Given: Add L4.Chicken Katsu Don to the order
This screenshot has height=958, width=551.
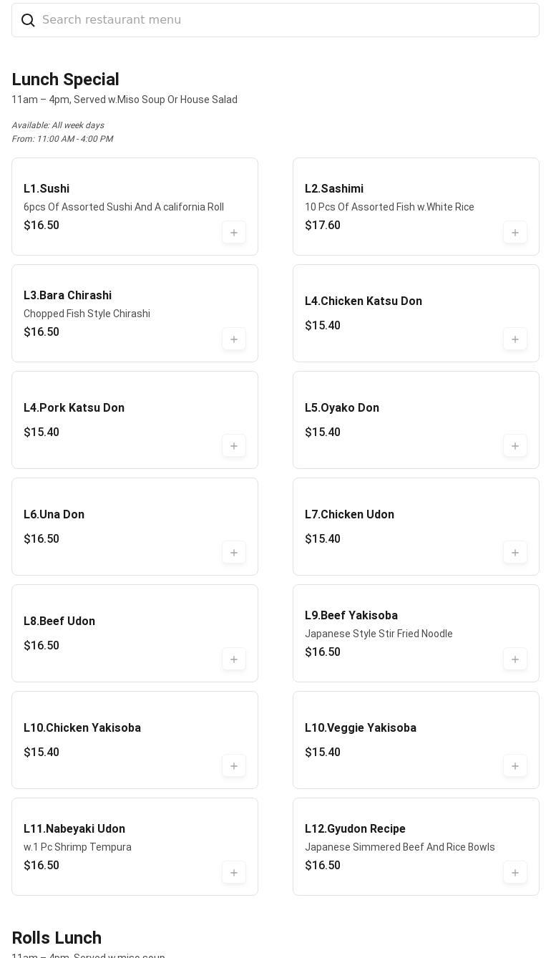Looking at the screenshot, I should pyautogui.click(x=515, y=339).
